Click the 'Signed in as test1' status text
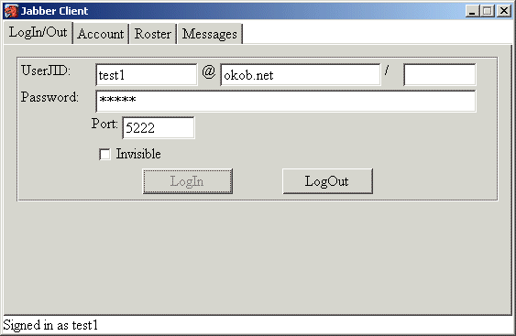Screen dimensions: 516x336 click(x=50, y=325)
